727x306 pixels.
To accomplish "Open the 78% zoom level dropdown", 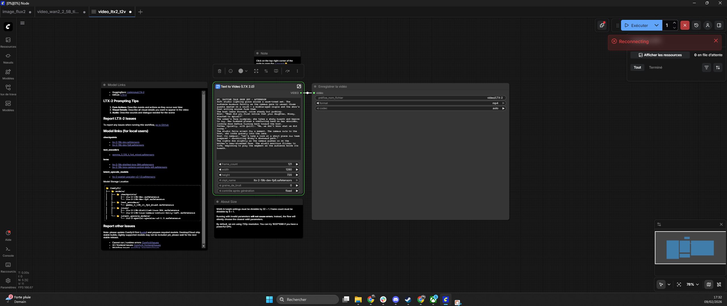I will pos(692,284).
